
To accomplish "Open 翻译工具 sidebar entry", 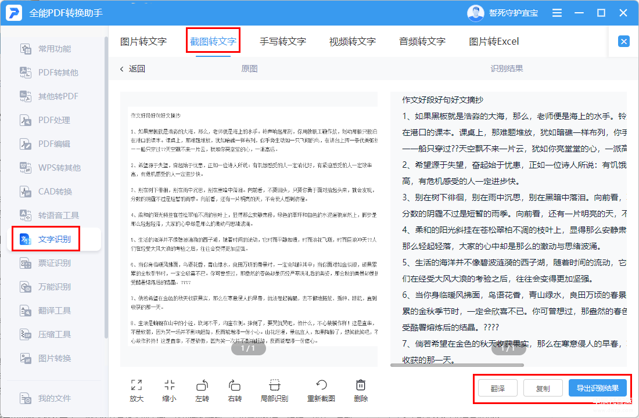I will click(46, 311).
